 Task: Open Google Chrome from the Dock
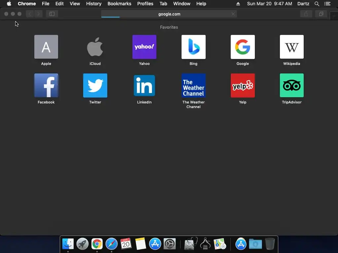(97, 244)
